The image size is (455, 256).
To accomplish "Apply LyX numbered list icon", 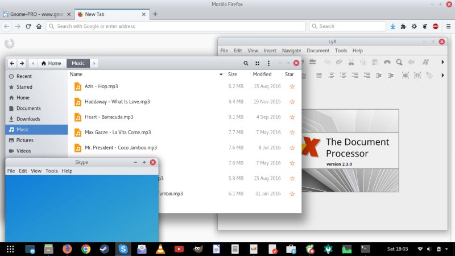I will coord(331,76).
